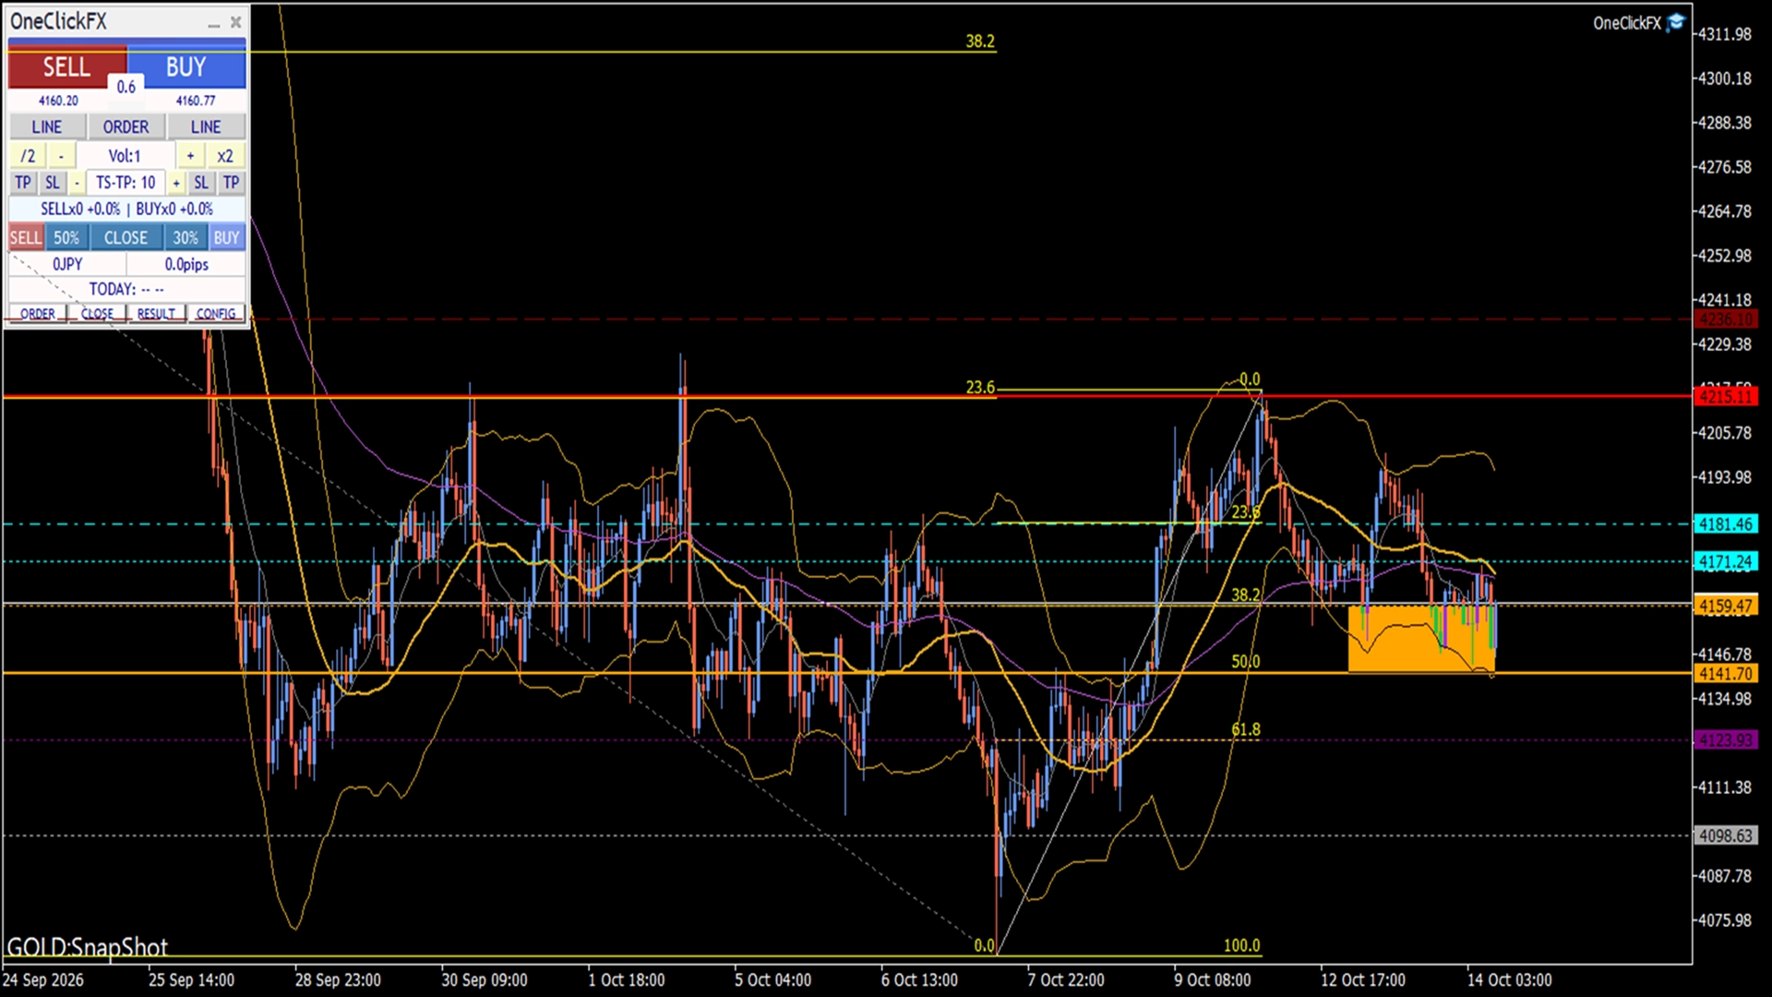Viewport: 1772px width, 997px height.
Task: Close sell positions with the small SELL button
Action: pyautogui.click(x=26, y=238)
